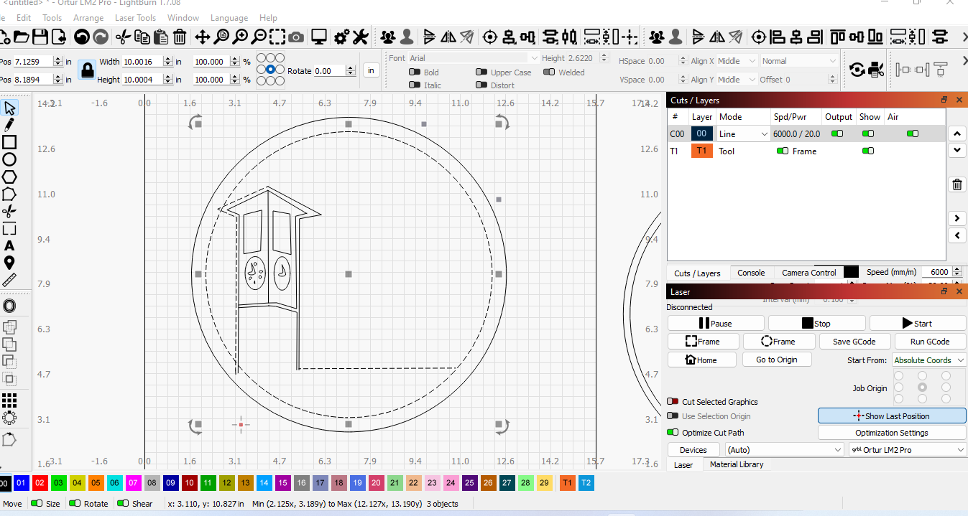968x516 pixels.
Task: Open the Preview monitor icon
Action: [320, 37]
